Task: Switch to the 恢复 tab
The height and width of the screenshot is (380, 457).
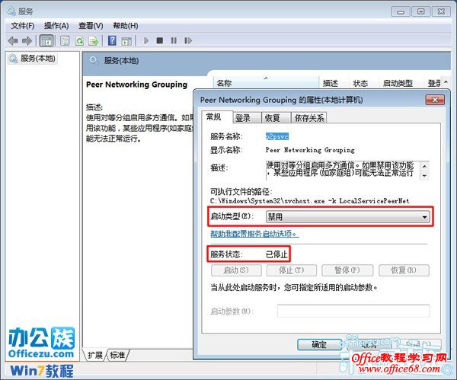Action: tap(276, 118)
